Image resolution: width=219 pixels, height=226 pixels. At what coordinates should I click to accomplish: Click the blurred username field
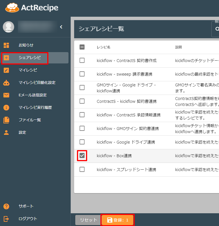point(37,27)
